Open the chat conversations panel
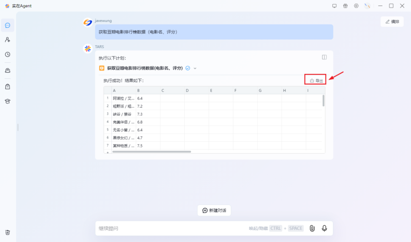Screen dimensions: 411x242 click(x=8, y=25)
